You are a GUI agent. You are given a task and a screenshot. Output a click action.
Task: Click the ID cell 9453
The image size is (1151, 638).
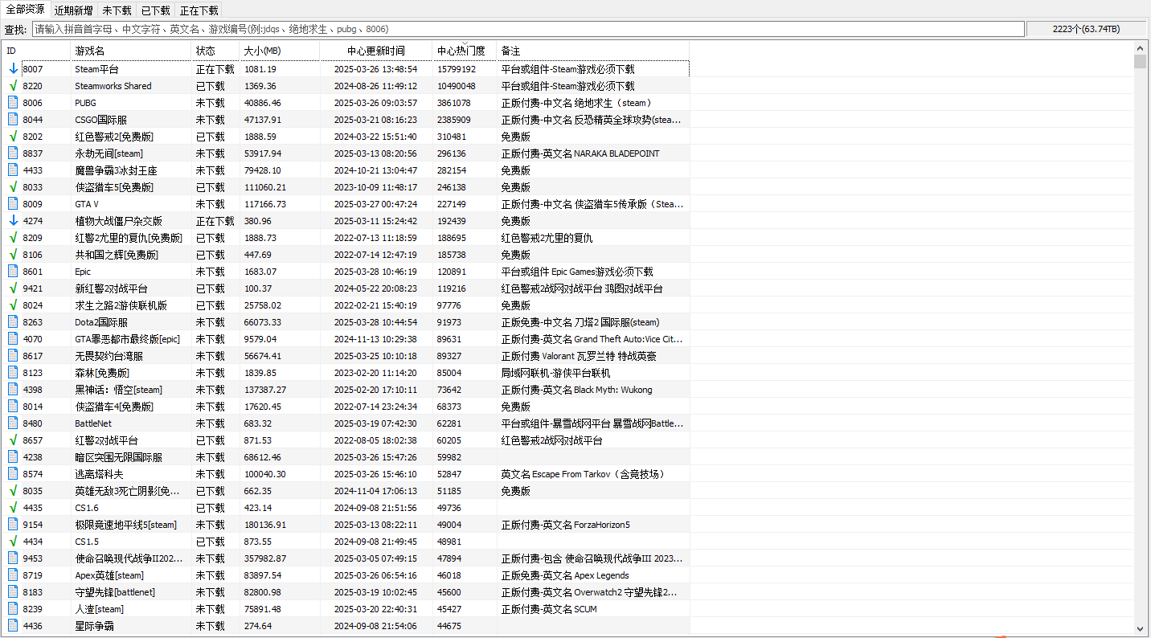click(x=33, y=558)
